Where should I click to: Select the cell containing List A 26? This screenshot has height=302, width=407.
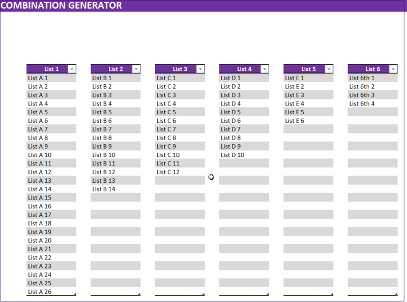[x=51, y=291]
